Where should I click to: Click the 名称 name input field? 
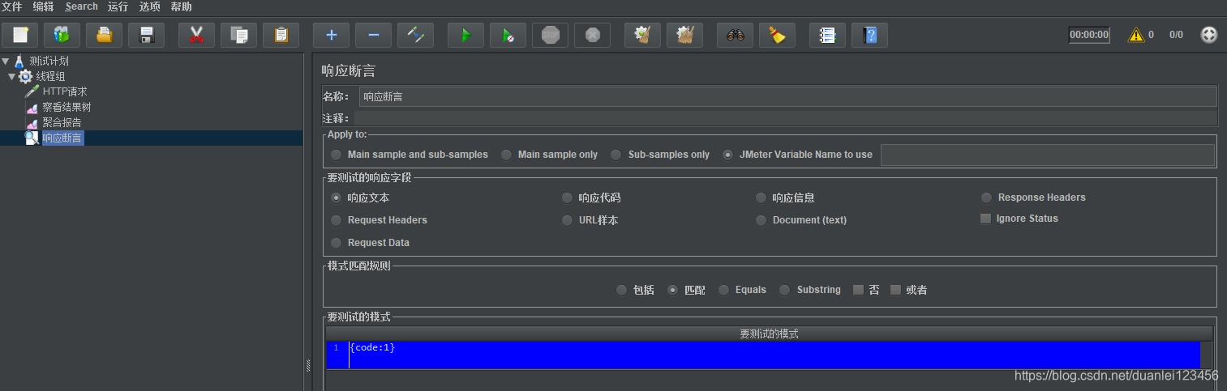[787, 96]
